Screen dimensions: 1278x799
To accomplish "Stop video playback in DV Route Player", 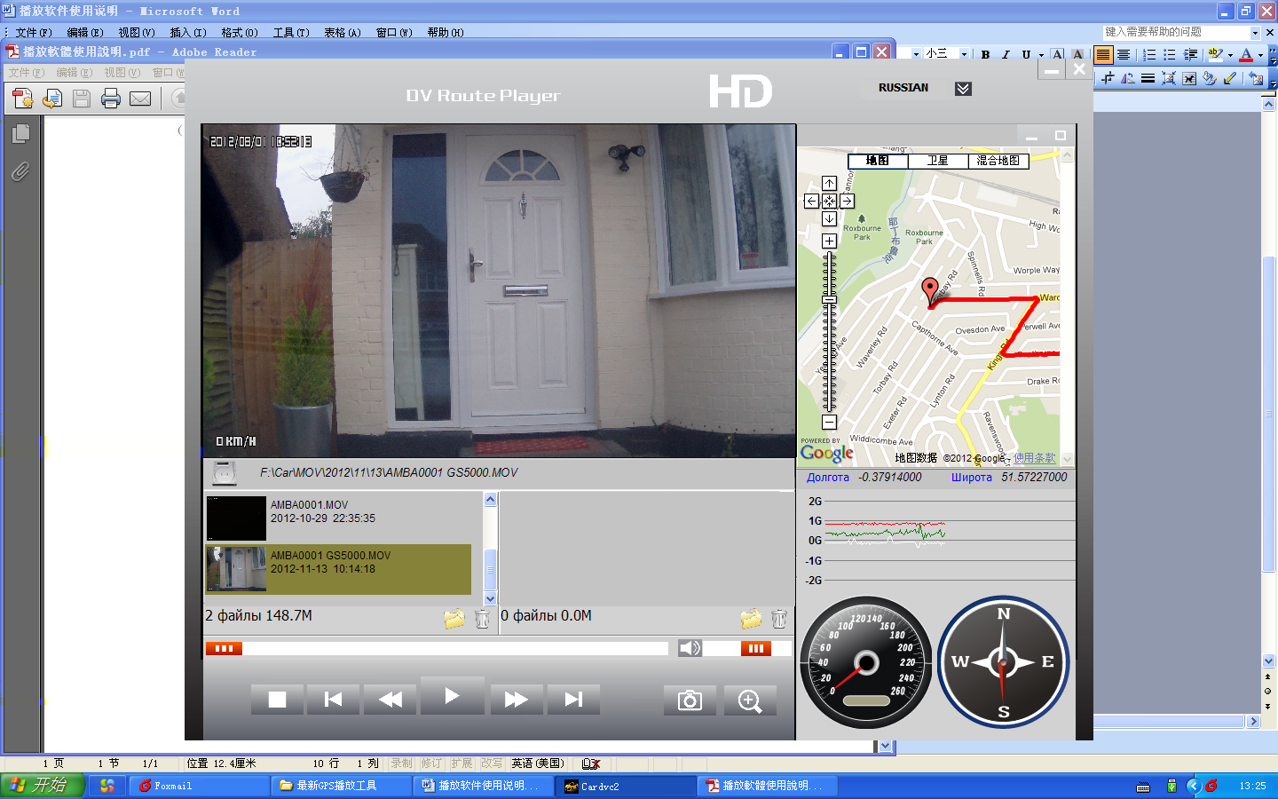I will 277,700.
